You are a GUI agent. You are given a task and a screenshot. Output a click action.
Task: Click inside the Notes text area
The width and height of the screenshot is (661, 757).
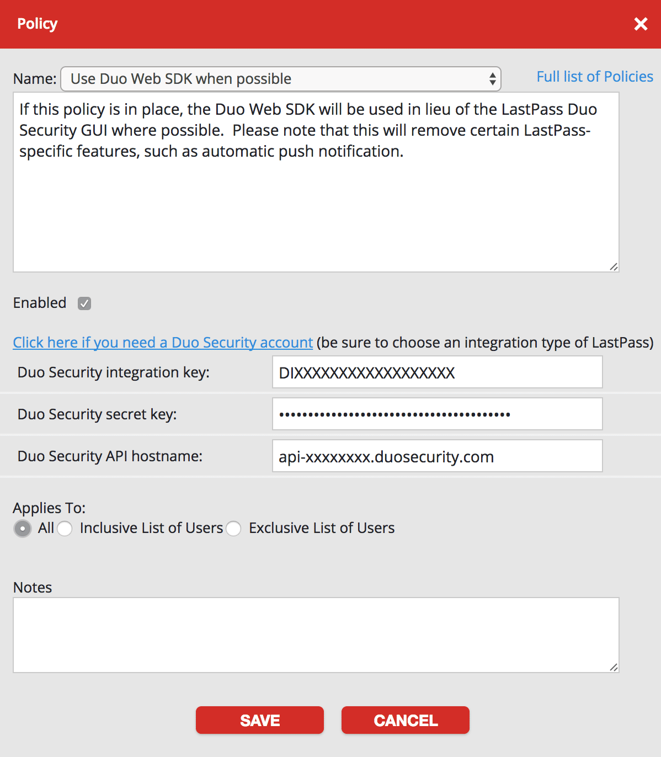[x=316, y=635]
